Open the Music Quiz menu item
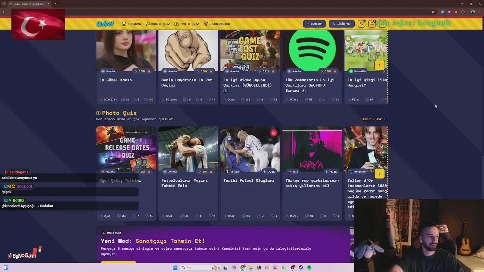484x272 pixels. click(158, 24)
